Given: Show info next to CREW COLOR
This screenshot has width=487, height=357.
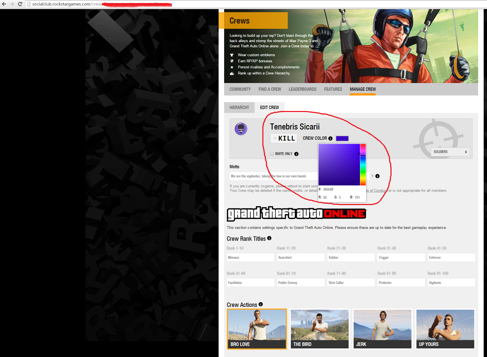Looking at the screenshot, I should (330, 138).
